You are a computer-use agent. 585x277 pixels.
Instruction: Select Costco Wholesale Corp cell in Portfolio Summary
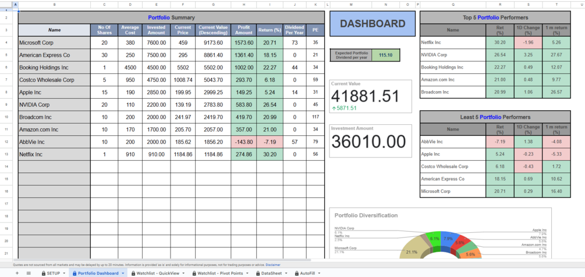click(55, 80)
